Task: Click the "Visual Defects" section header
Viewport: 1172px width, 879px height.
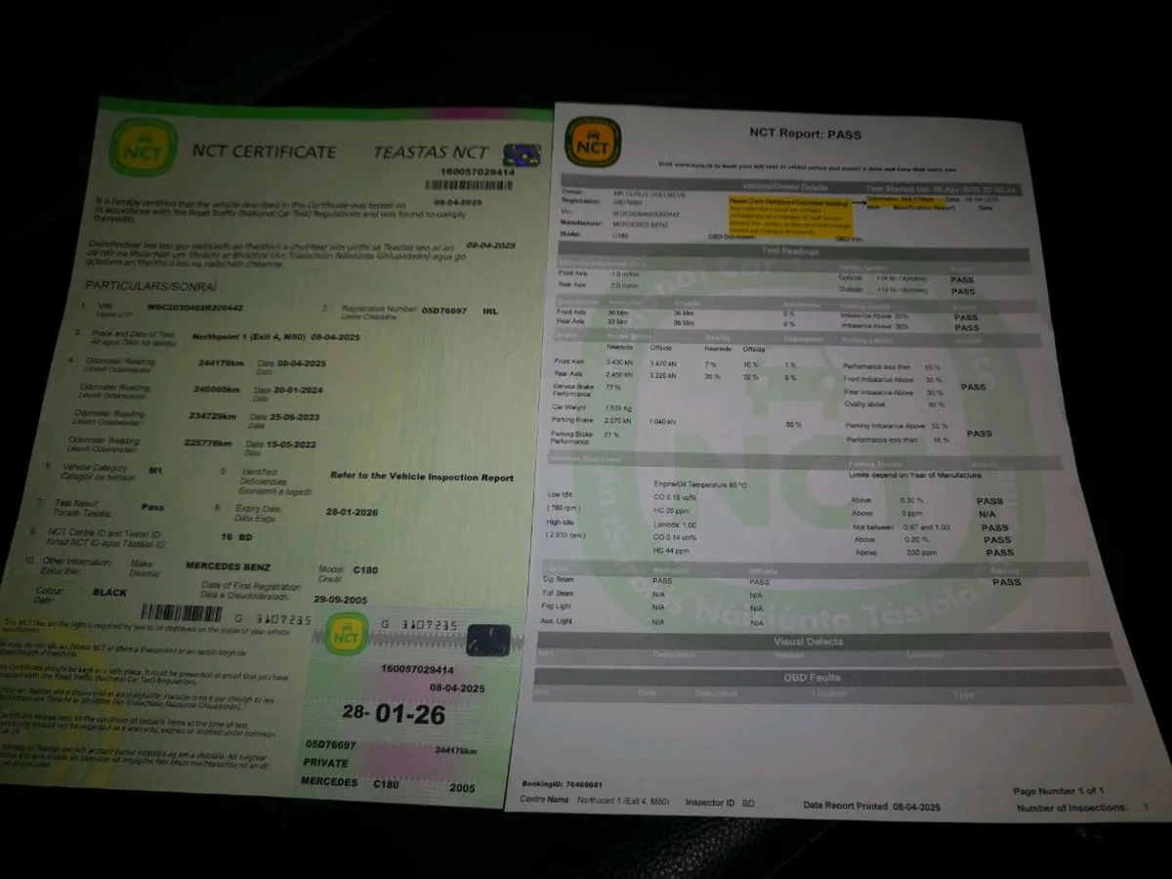Action: [x=808, y=642]
